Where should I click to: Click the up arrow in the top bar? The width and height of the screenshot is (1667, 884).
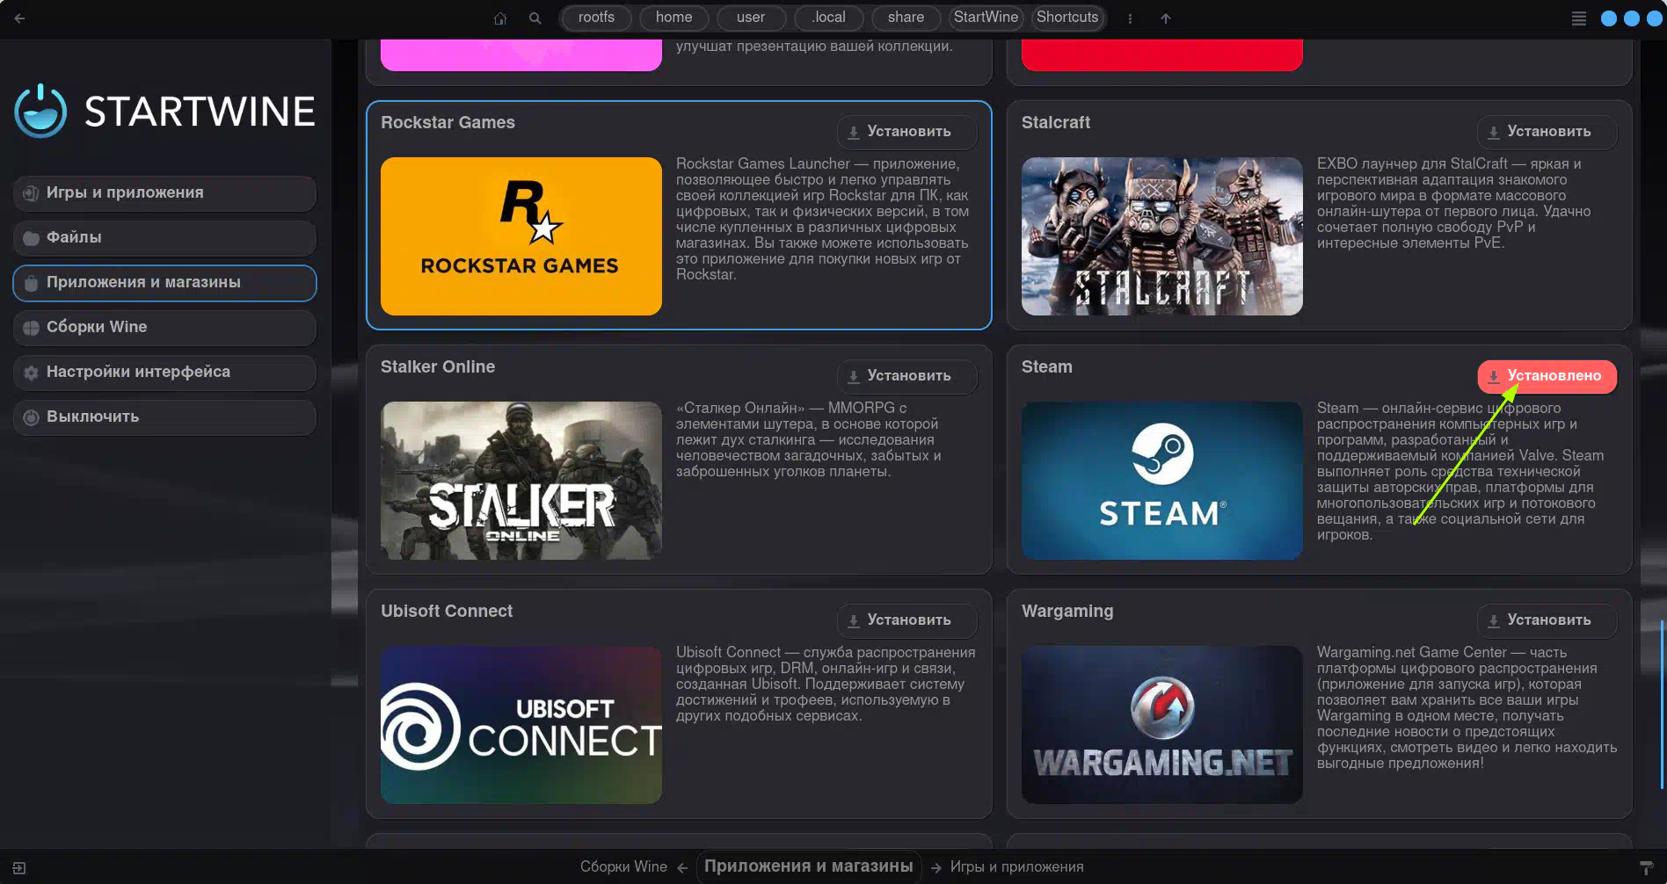(x=1166, y=18)
